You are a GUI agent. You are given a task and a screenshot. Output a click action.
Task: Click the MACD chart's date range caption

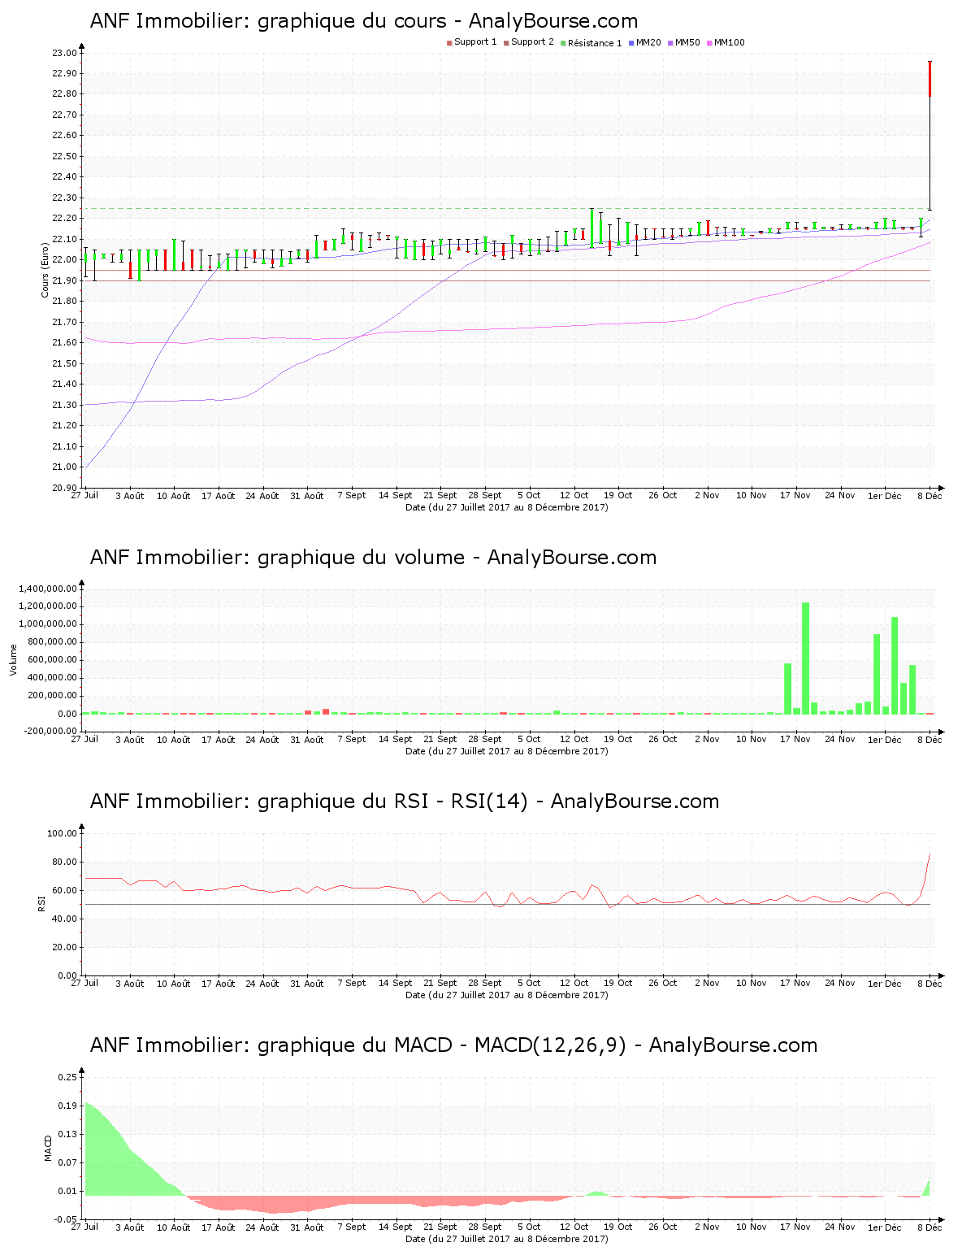(507, 1239)
